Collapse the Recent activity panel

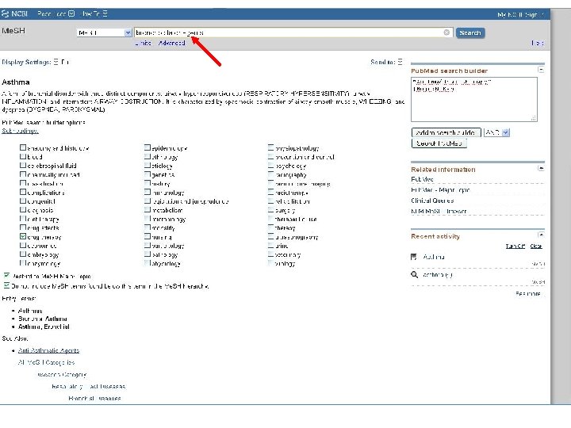click(541, 235)
